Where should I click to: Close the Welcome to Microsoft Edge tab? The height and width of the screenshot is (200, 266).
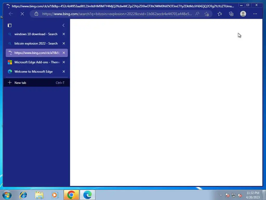point(64,71)
